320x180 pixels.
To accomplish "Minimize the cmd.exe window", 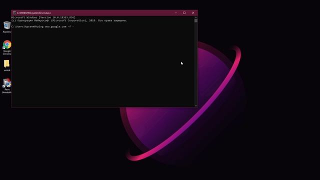I will point(175,13).
